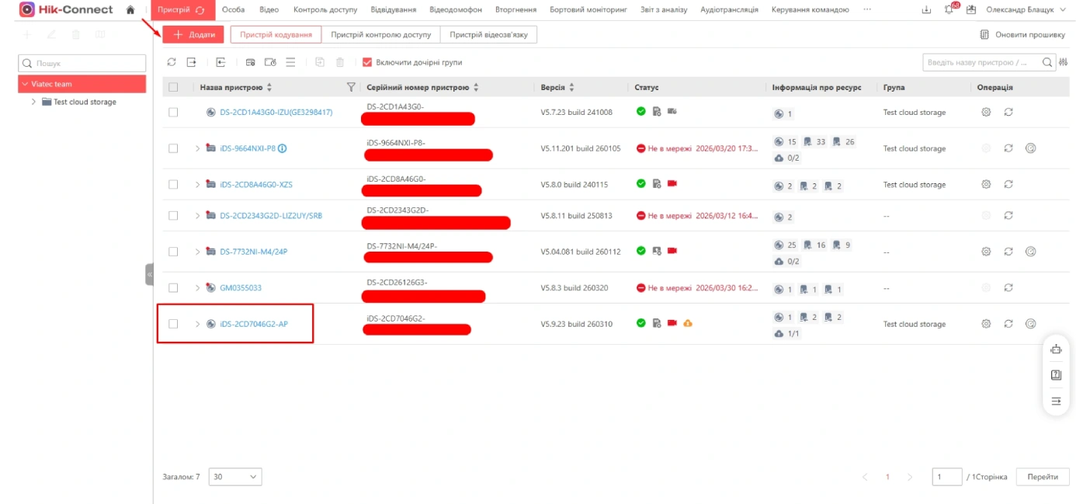Image resolution: width=1090 pixels, height=504 pixels.
Task: Click 'Оновити прошивку' button
Action: click(1022, 35)
